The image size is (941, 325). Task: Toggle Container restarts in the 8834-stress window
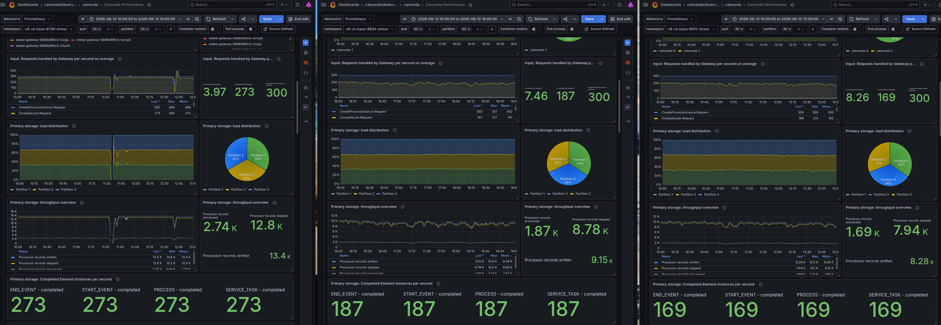(x=536, y=29)
